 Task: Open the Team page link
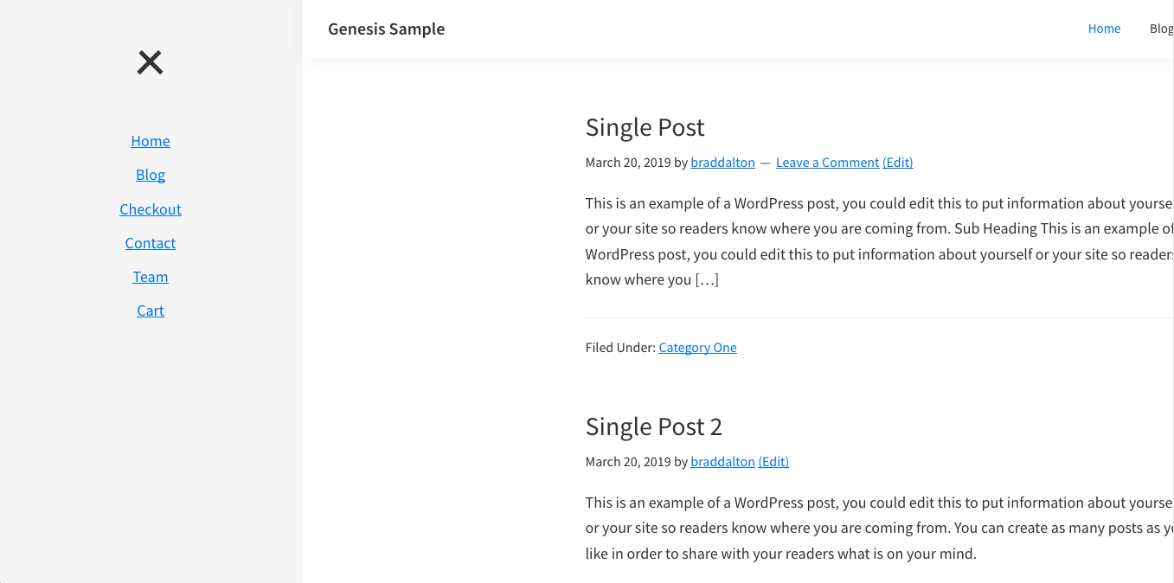[151, 277]
